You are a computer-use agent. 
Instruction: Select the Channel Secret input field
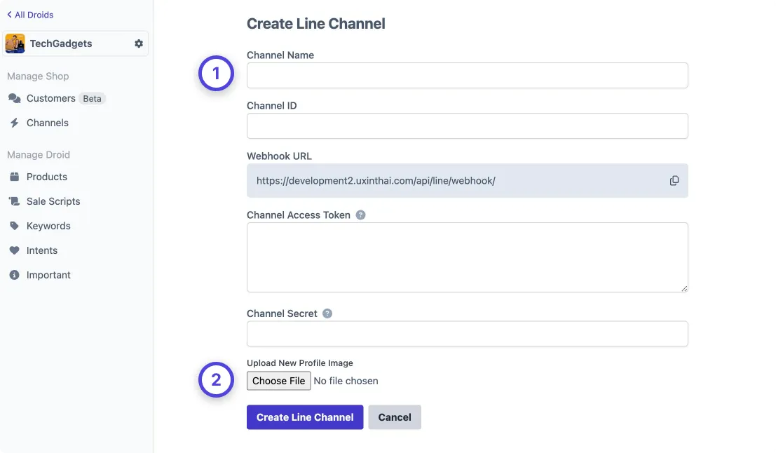[x=467, y=334]
